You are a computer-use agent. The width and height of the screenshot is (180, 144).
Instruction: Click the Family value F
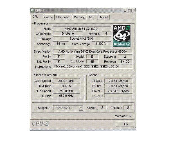point(59,57)
